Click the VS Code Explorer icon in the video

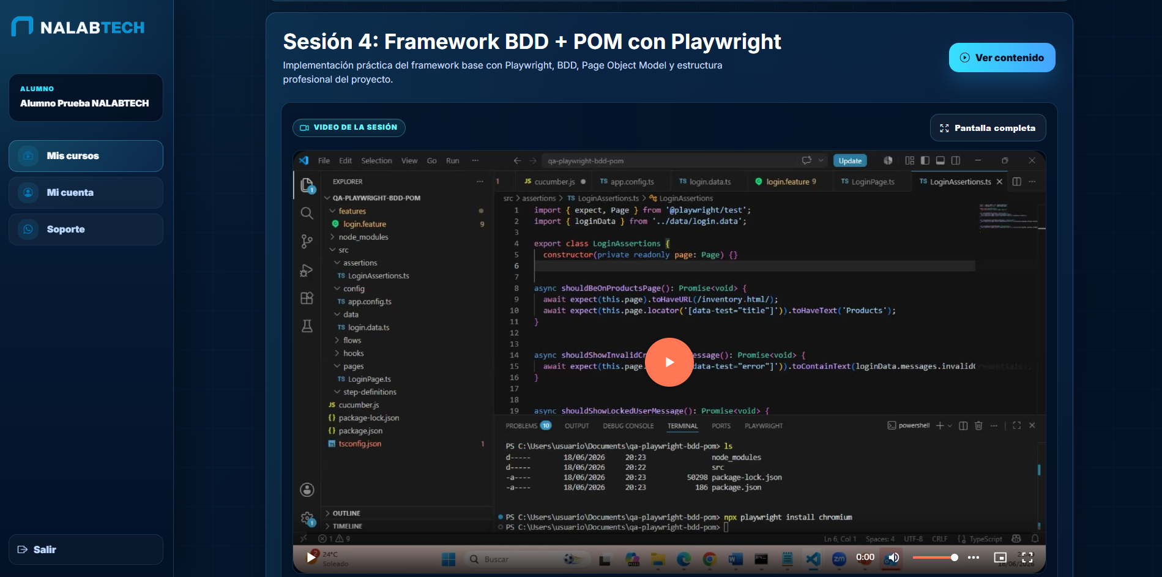pos(307,185)
